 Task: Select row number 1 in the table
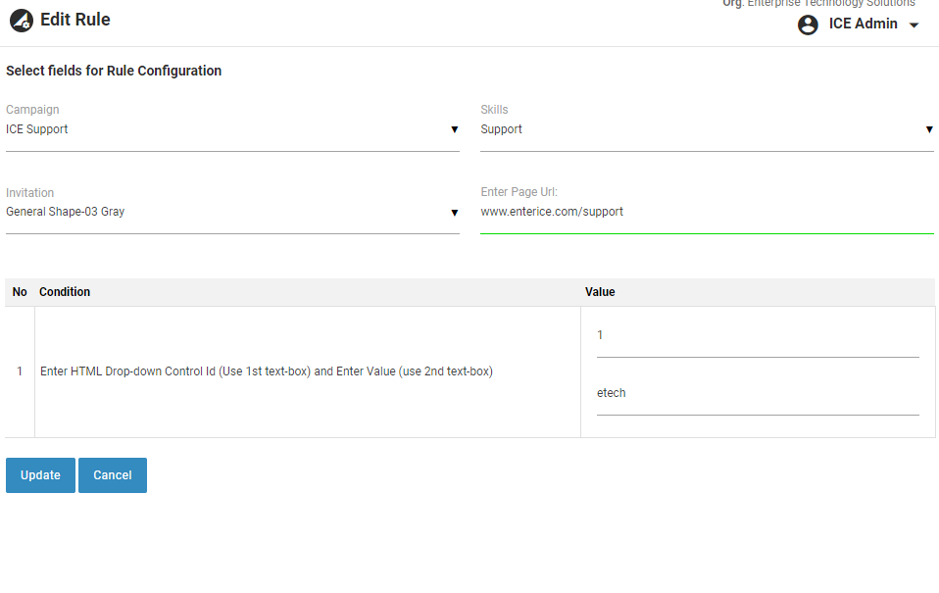(x=20, y=371)
